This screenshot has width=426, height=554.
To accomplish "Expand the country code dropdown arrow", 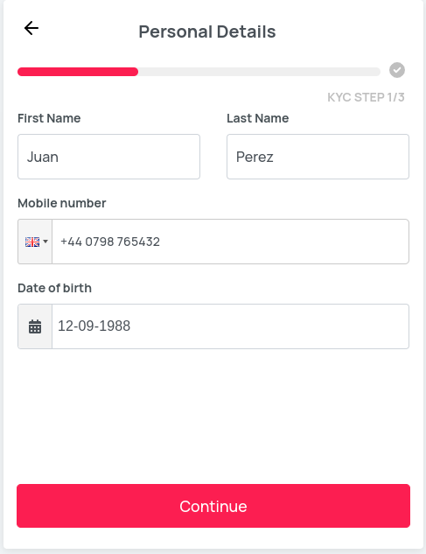I will 45,242.
